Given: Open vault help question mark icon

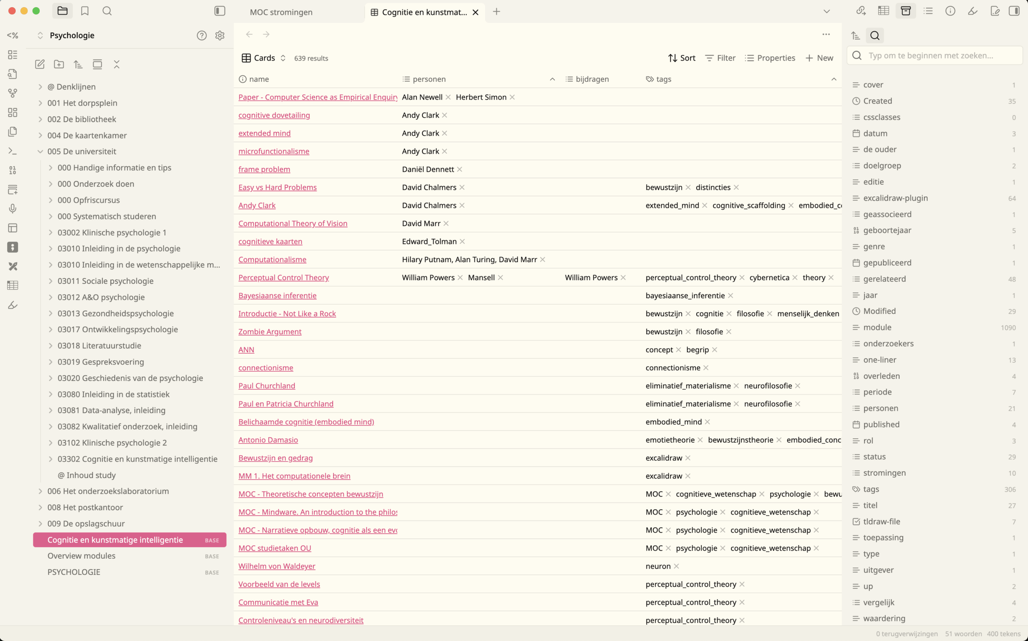Looking at the screenshot, I should pos(202,36).
